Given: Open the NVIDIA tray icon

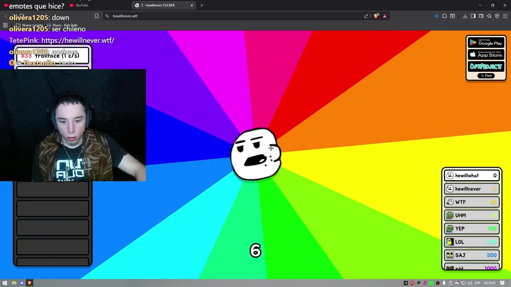Looking at the screenshot, I should point(406,283).
